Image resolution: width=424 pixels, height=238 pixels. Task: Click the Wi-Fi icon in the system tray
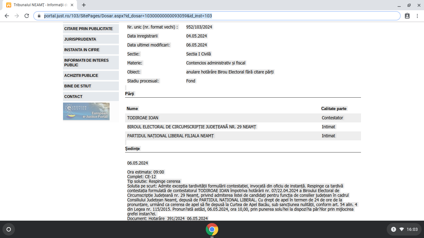pos(402,229)
